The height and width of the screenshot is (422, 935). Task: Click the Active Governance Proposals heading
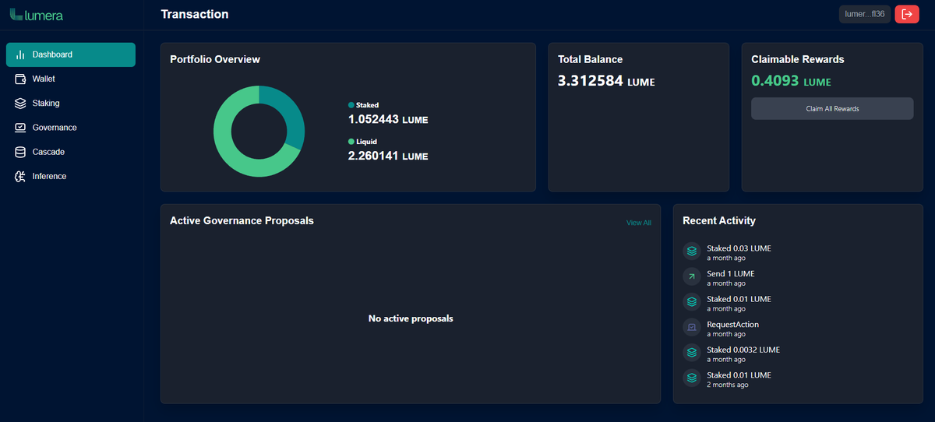point(242,220)
